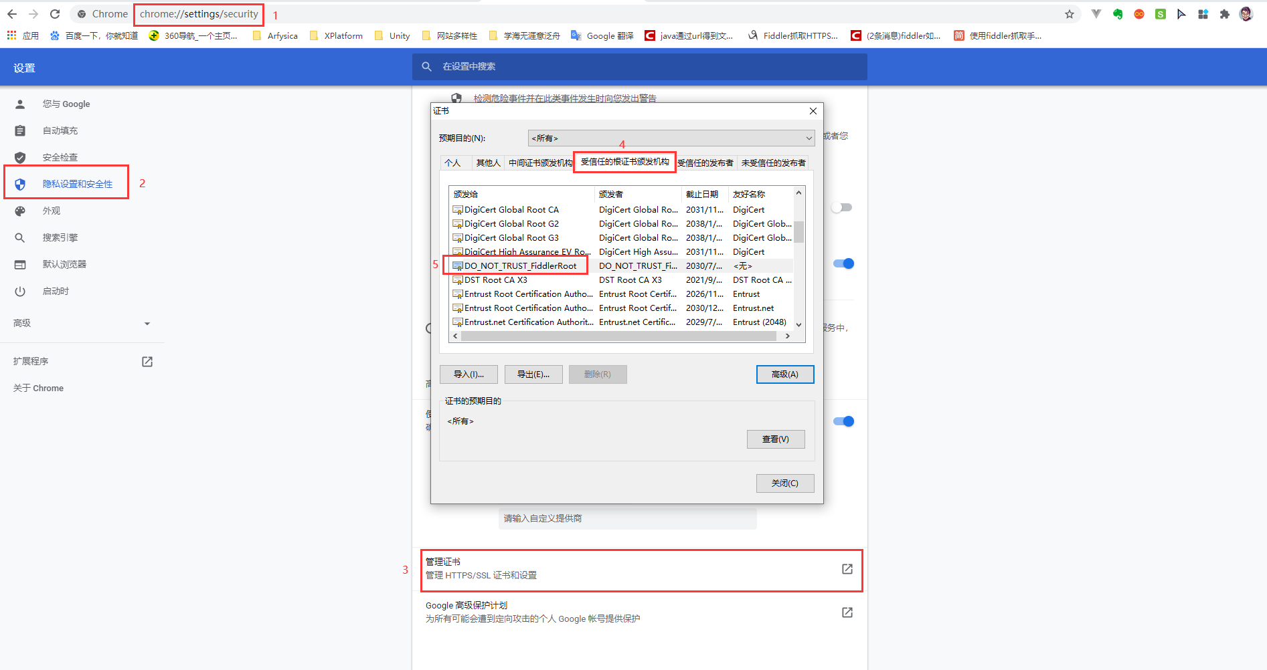Open the Fiddler抓取HTTPS bookmark

(x=793, y=35)
